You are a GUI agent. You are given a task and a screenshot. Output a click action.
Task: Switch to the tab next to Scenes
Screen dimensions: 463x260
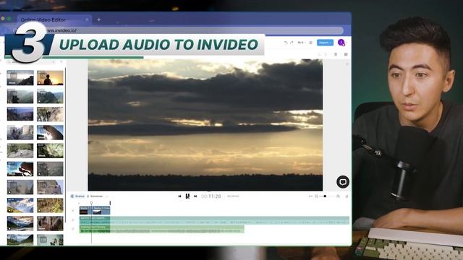tap(95, 196)
